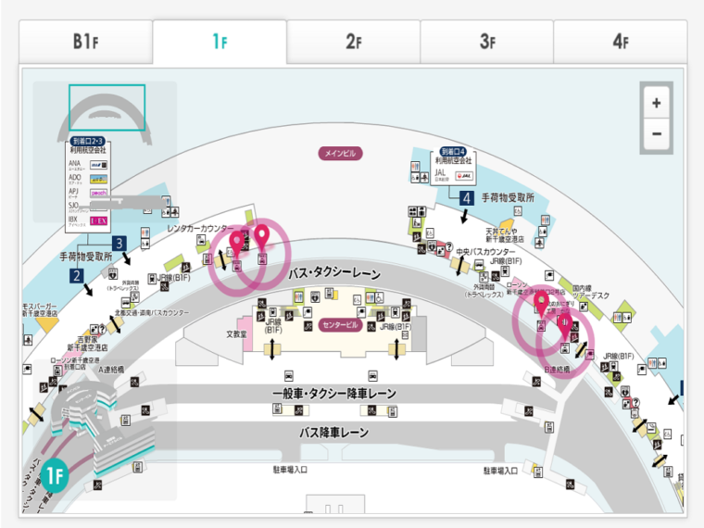704x528 pixels.
Task: Open the 3F floor tab
Action: click(487, 42)
